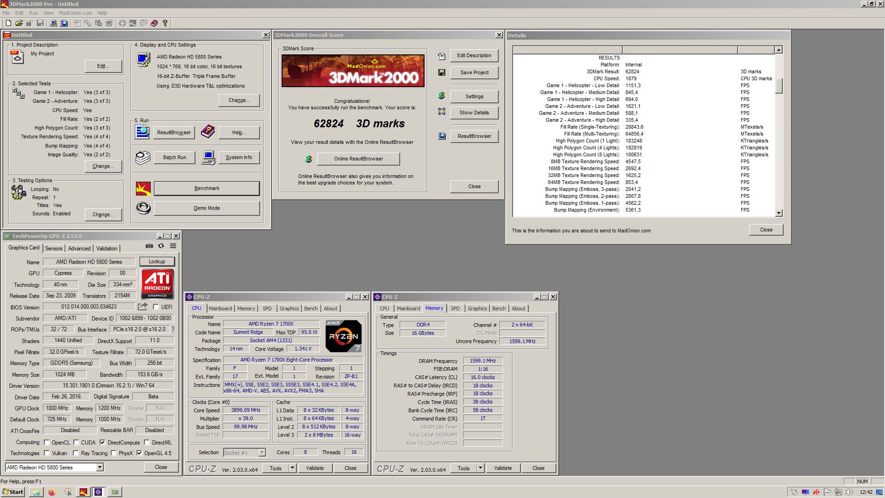
Task: Click the Benchmark button
Action: tap(207, 188)
